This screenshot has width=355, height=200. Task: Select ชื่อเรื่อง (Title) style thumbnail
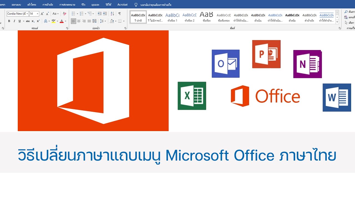(206, 17)
